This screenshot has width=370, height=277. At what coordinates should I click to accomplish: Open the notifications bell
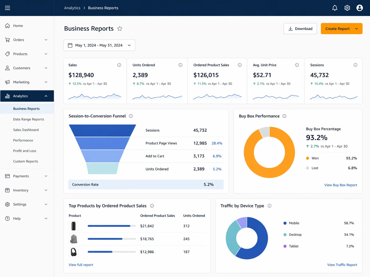335,8
